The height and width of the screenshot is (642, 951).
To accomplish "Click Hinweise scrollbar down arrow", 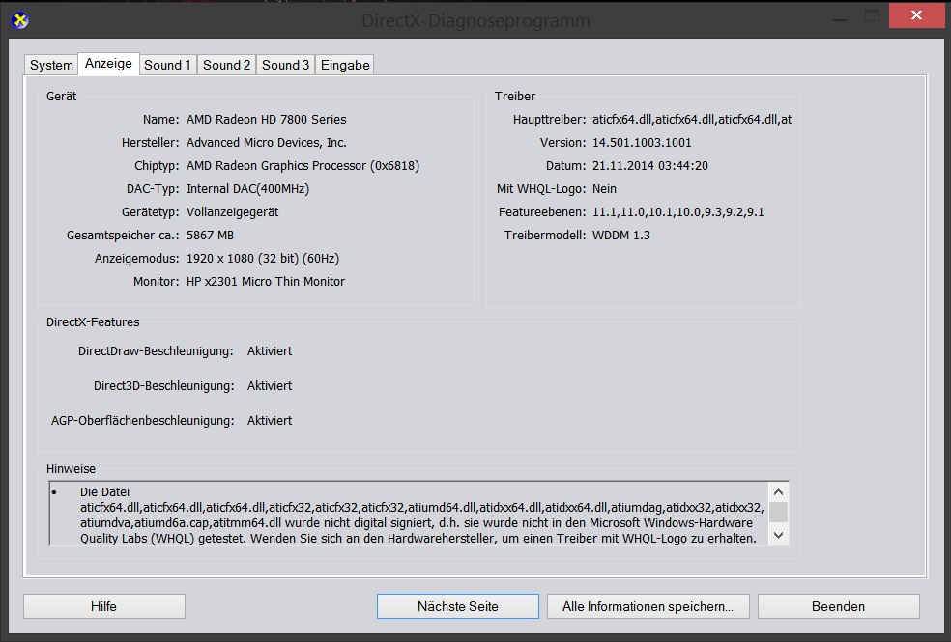I will tap(779, 536).
